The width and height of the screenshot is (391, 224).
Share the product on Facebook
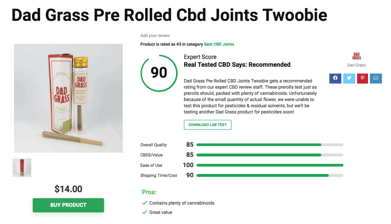pyautogui.click(x=335, y=78)
